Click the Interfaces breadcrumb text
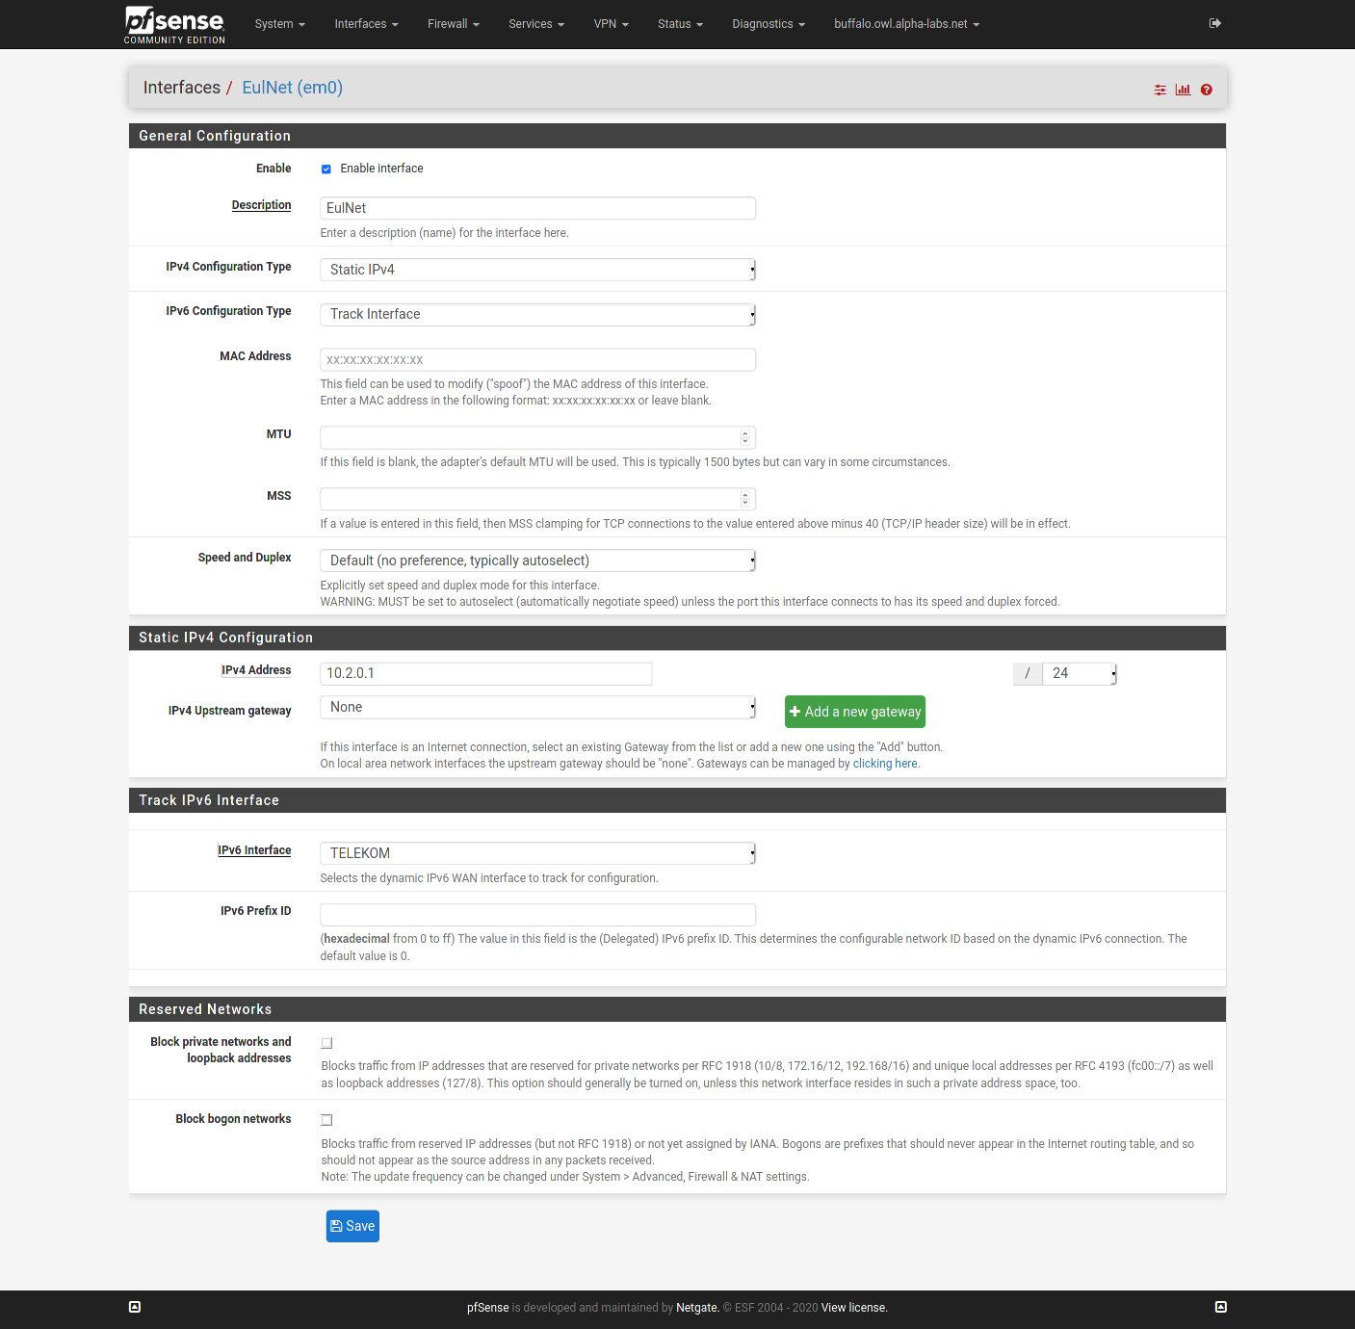The image size is (1355, 1329). click(x=182, y=88)
